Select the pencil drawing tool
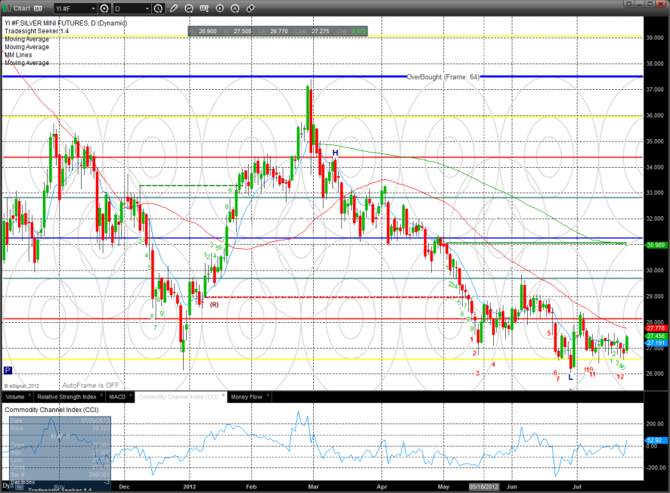The image size is (670, 493). (x=174, y=8)
